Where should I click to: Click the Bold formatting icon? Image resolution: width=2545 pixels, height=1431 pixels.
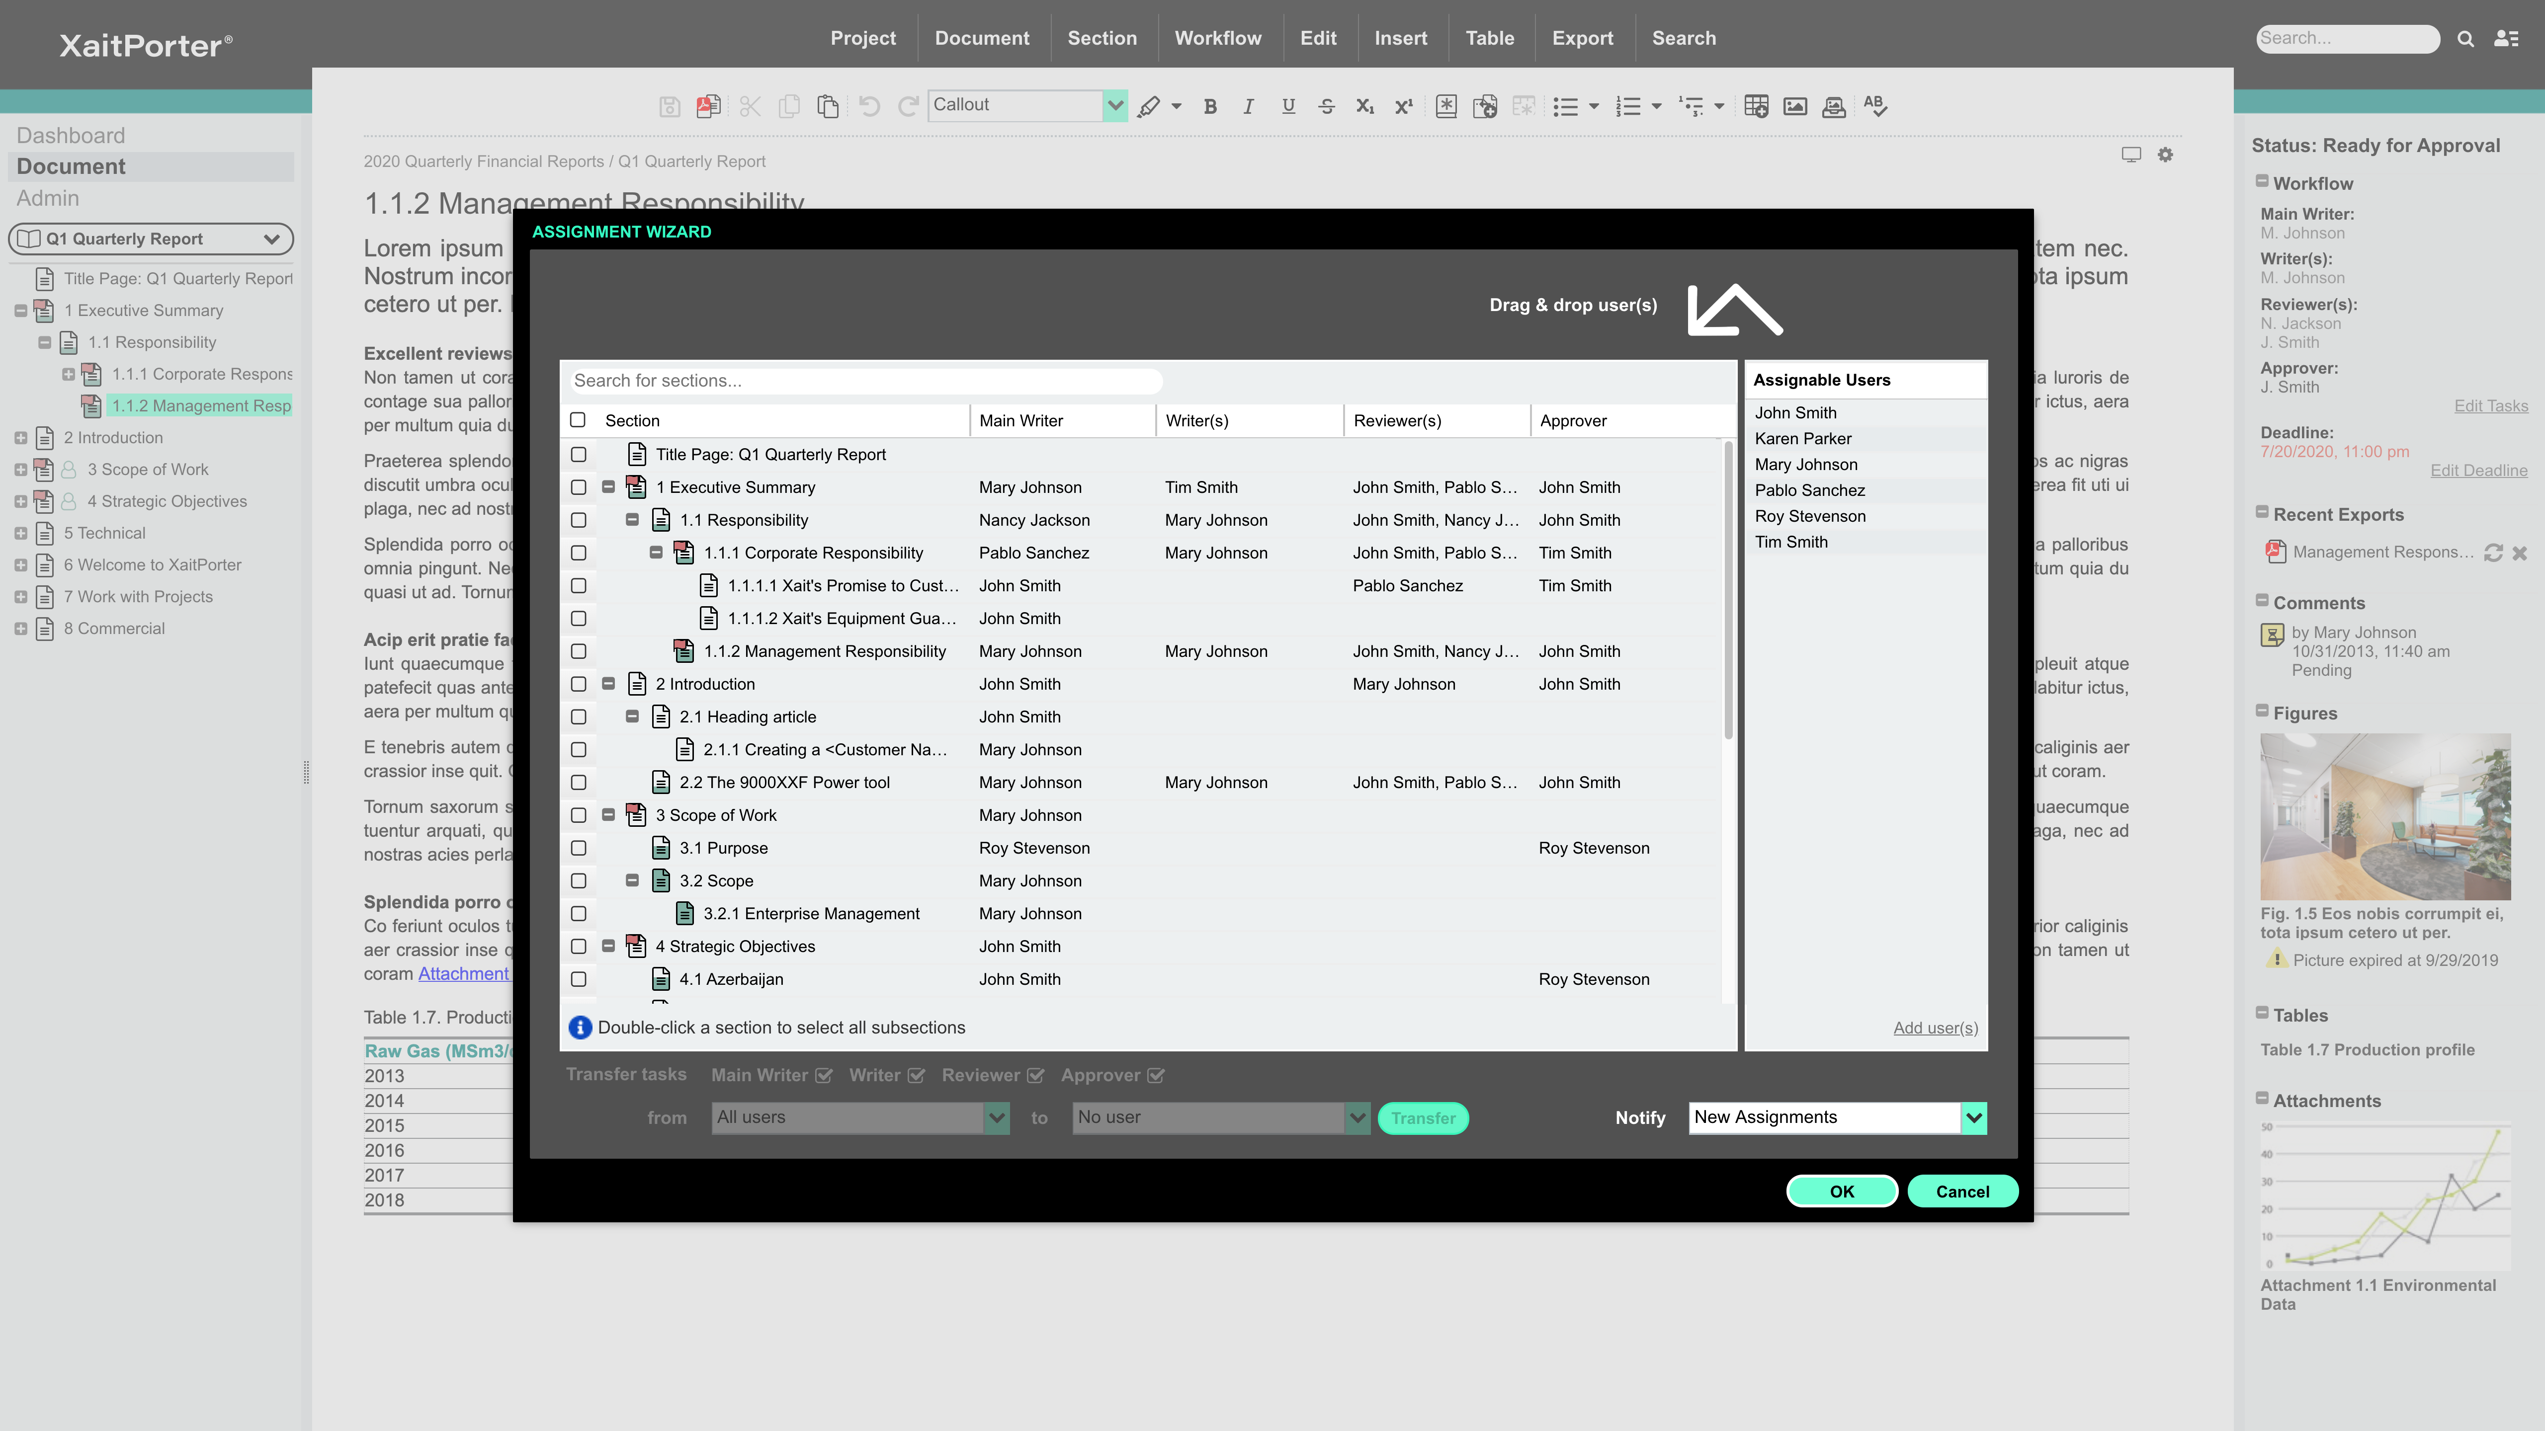(x=1209, y=106)
